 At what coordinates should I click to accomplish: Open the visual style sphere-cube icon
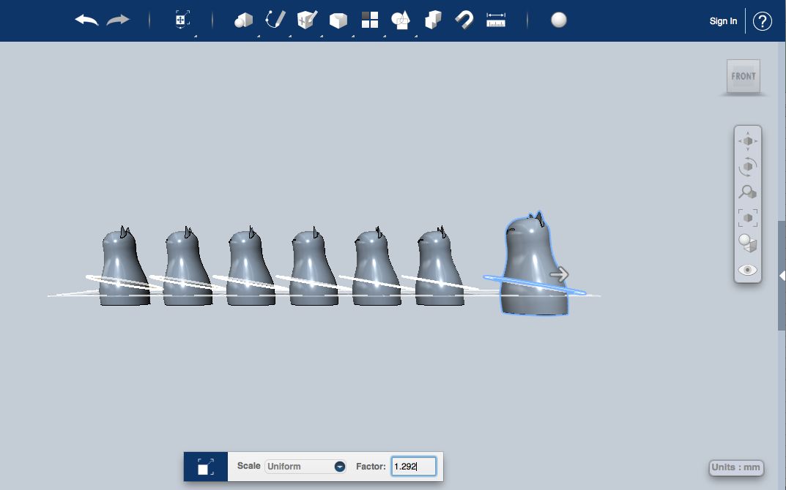click(x=748, y=244)
